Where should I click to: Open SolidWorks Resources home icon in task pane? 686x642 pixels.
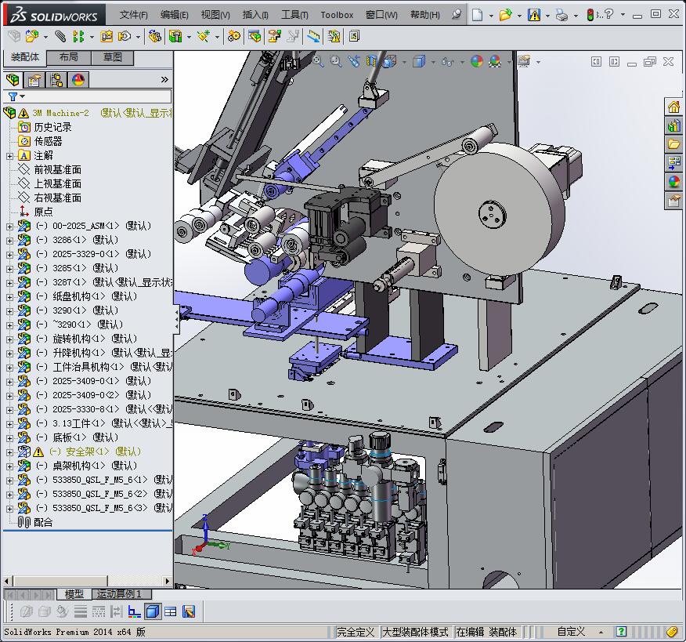point(673,107)
